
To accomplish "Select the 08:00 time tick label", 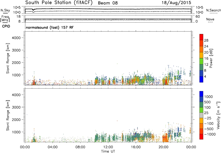I will [x=80, y=147].
